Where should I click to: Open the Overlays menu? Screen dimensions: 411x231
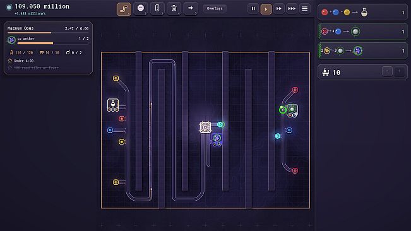215,8
